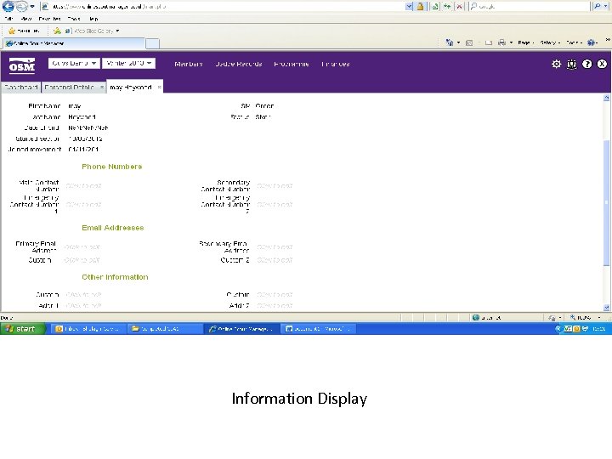
Task: Close the Personal Details tab
Action: pos(101,87)
